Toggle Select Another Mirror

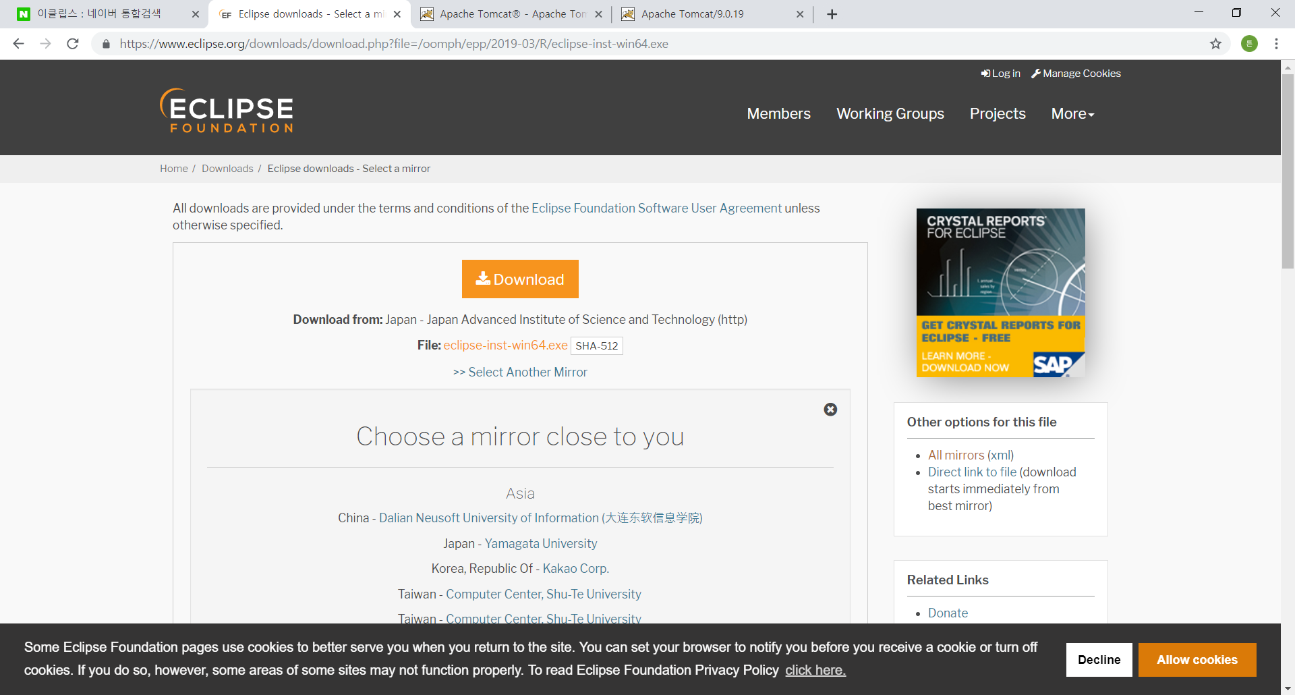(520, 372)
